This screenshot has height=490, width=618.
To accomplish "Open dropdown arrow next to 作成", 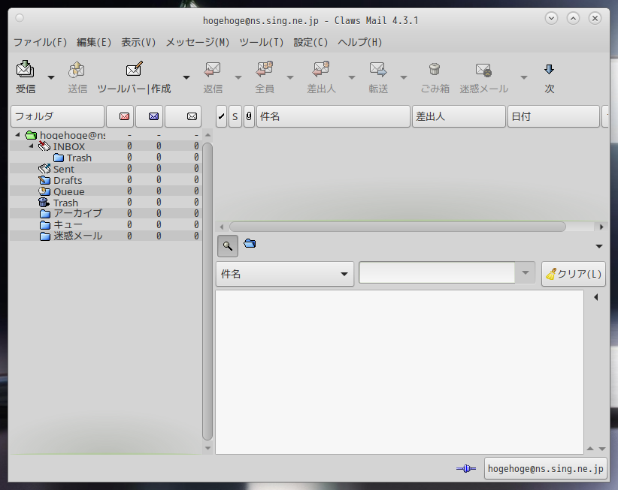I will [x=186, y=77].
